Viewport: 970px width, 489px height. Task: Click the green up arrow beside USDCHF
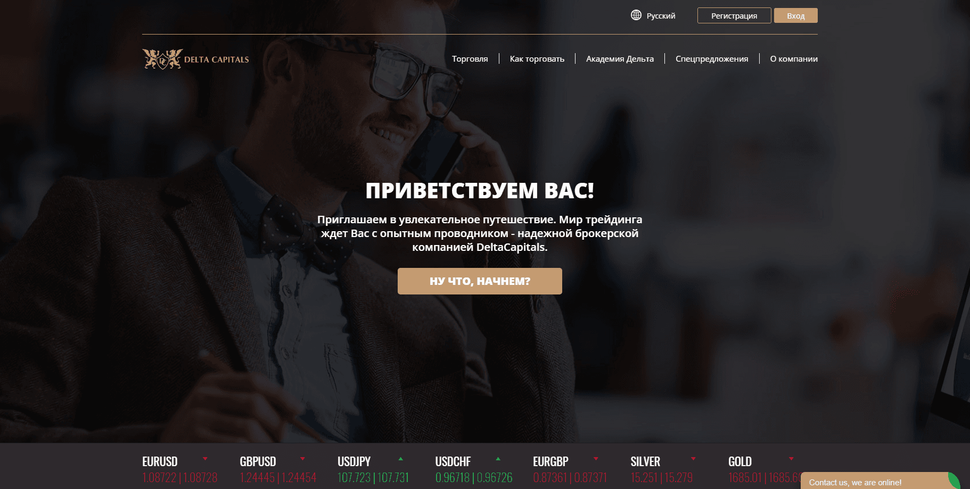(498, 459)
